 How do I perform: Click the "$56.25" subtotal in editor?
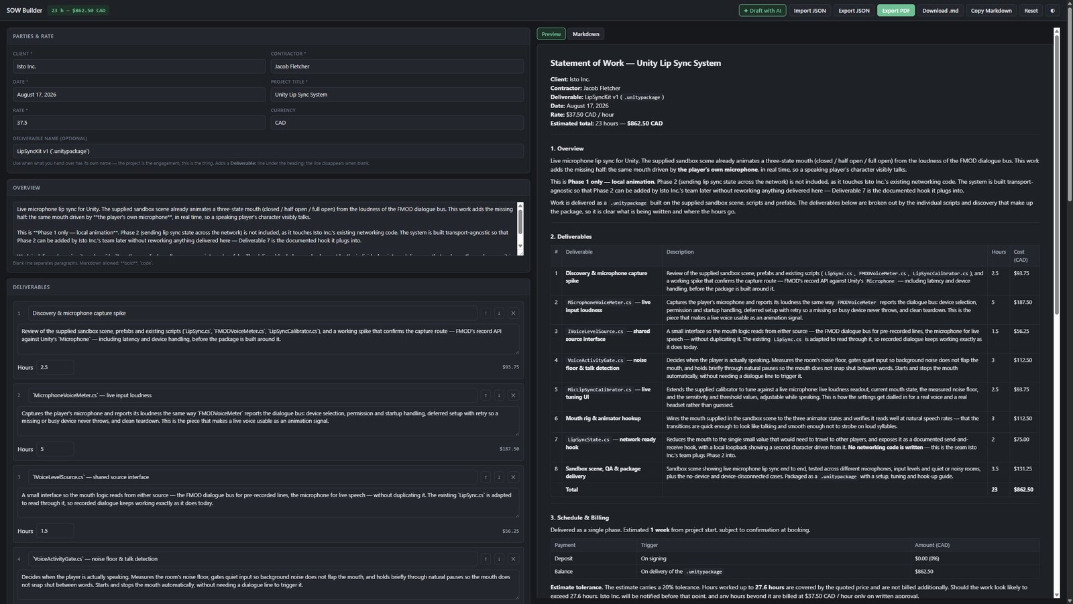click(510, 531)
